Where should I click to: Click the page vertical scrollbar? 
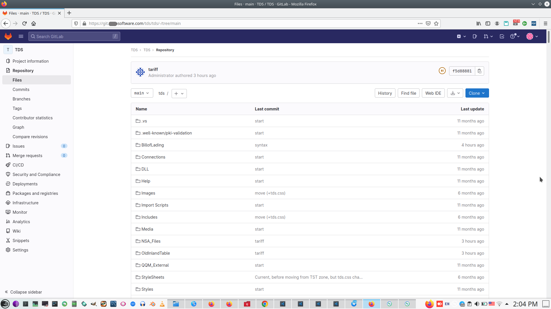tap(548, 37)
